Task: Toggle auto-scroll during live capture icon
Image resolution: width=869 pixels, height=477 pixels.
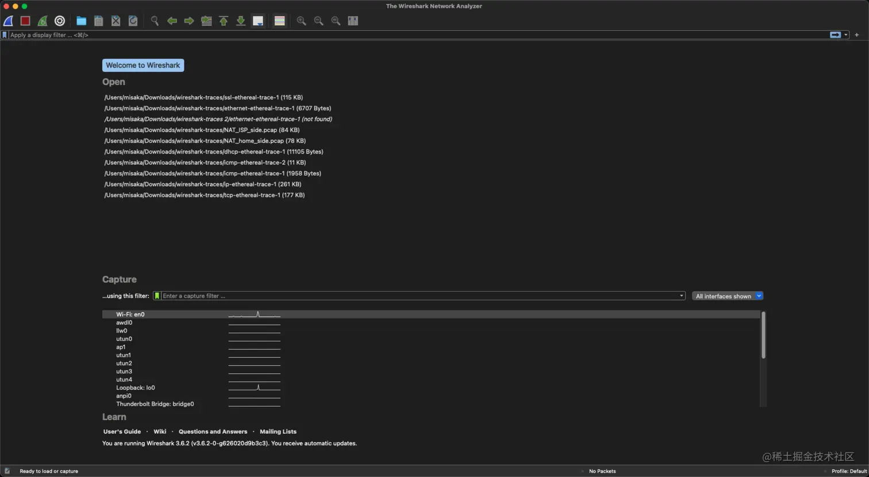Action: 258,21
